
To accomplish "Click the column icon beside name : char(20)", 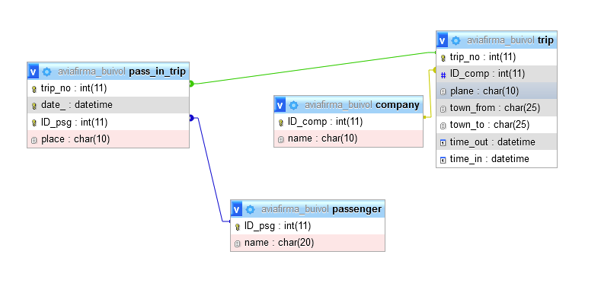I will [x=238, y=243].
